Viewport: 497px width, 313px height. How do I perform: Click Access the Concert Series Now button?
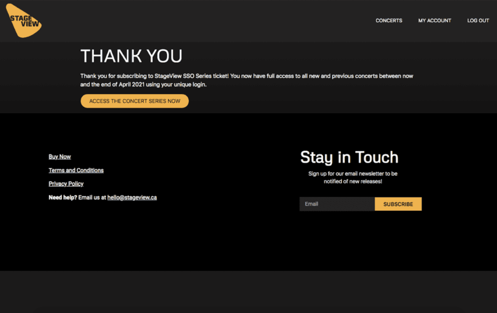point(135,101)
